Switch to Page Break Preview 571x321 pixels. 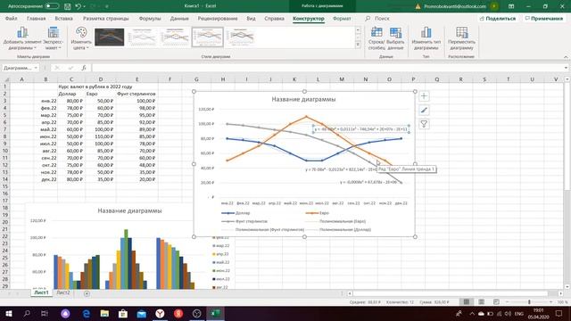click(496, 302)
